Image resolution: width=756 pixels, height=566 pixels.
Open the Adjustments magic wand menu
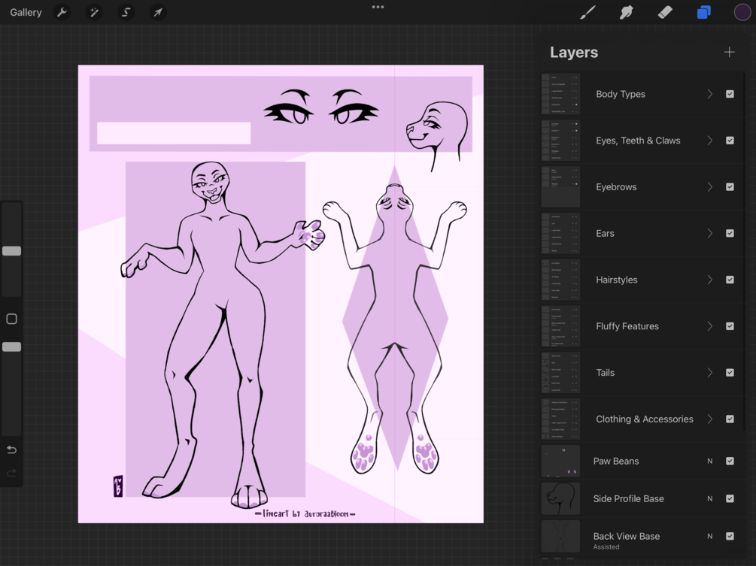pos(93,12)
